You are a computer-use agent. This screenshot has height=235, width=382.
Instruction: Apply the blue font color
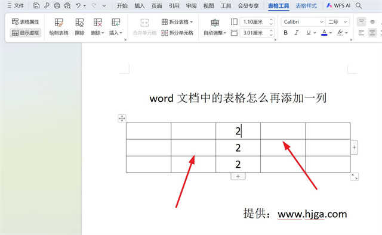[324, 33]
